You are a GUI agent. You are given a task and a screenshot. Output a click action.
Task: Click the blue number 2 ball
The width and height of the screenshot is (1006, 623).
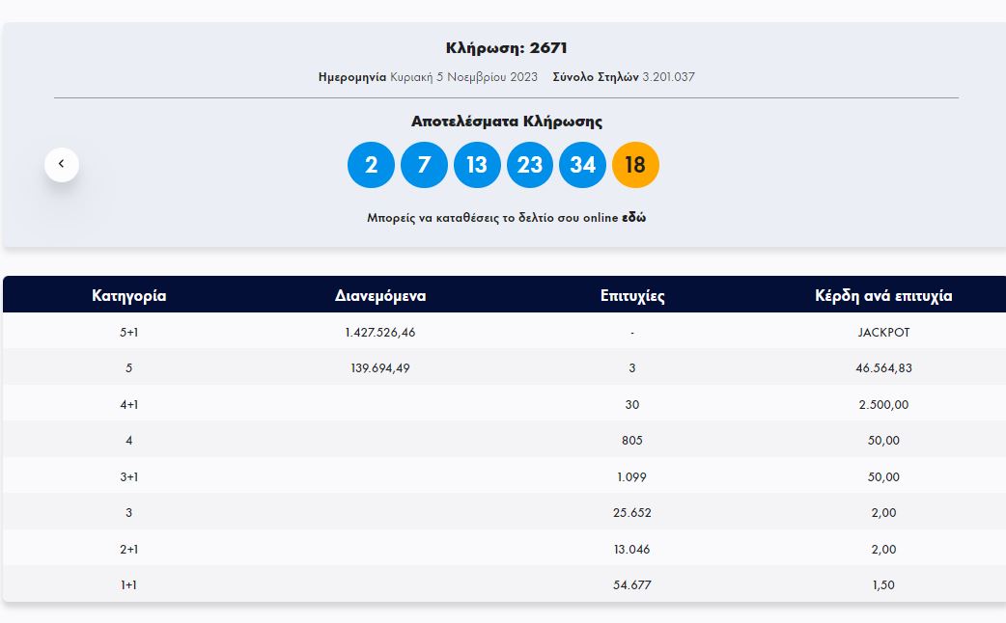[x=371, y=165]
